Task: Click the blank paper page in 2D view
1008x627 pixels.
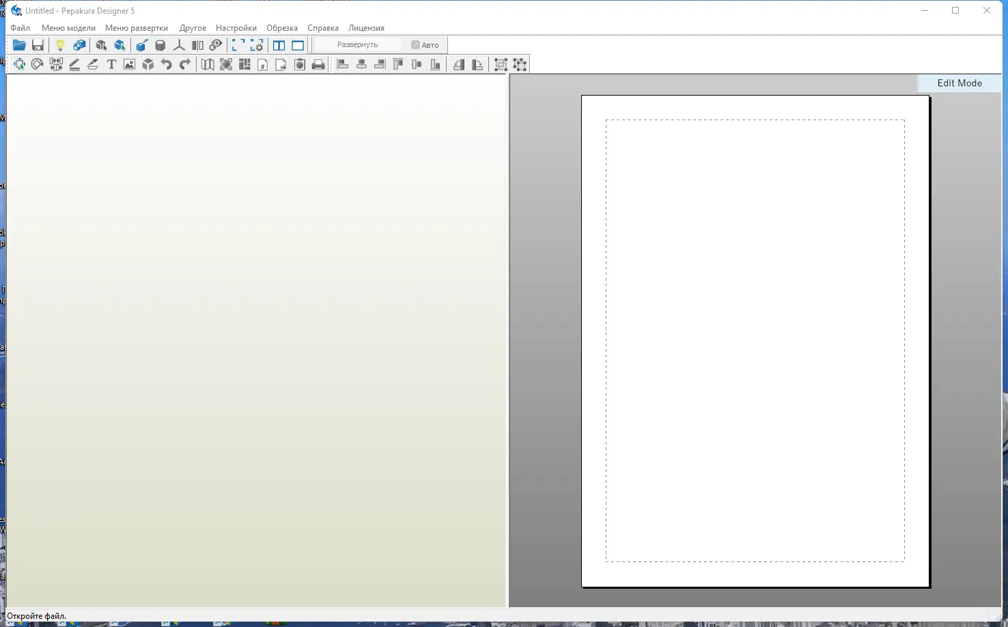Action: pos(755,341)
